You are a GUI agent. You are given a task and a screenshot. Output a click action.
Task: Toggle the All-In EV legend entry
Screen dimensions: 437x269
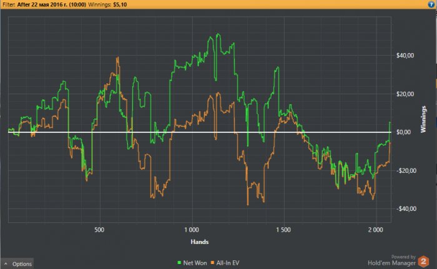point(225,263)
